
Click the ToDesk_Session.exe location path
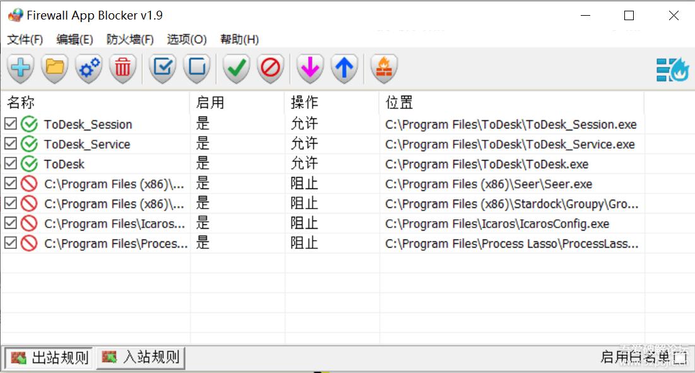511,124
